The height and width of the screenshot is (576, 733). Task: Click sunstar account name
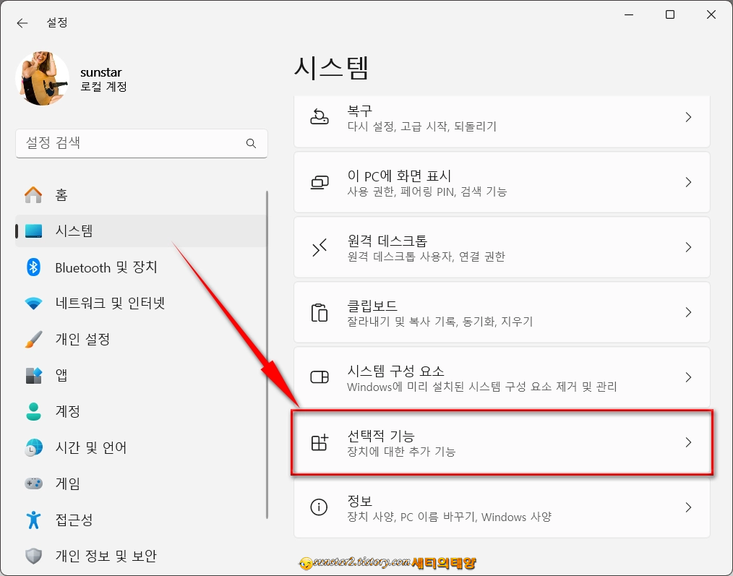(101, 72)
